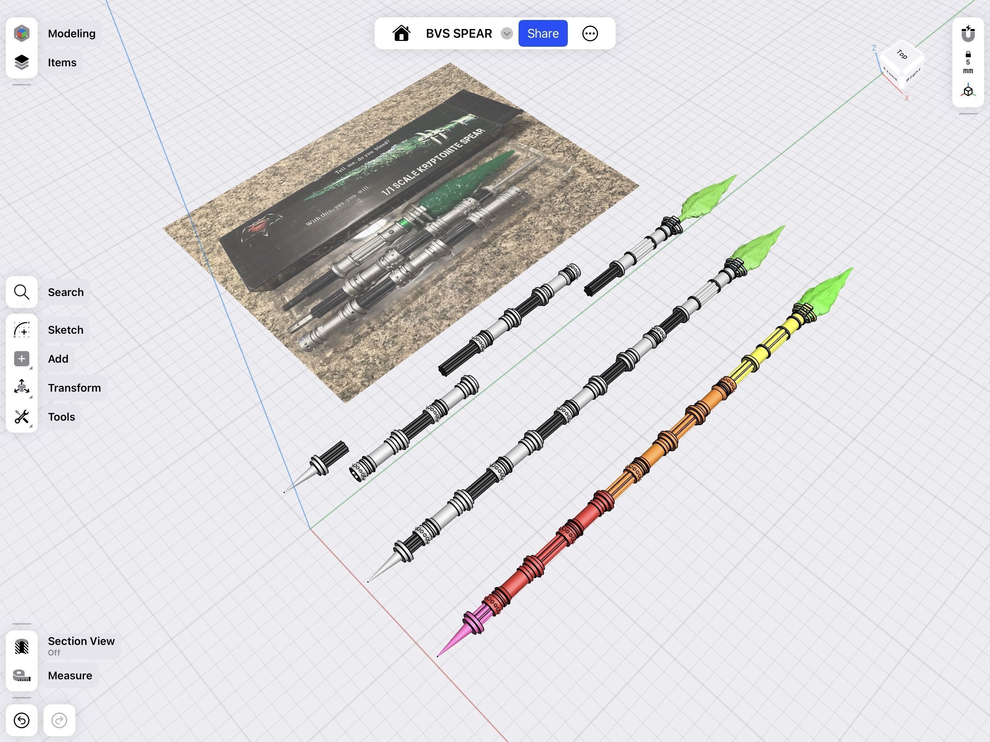
Task: Click the Search magnifier icon
Action: (x=21, y=292)
